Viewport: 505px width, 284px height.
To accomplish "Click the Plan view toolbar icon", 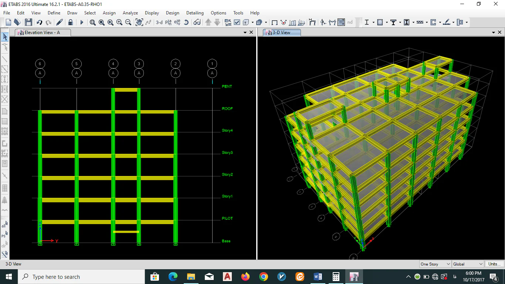I will tap(168, 22).
